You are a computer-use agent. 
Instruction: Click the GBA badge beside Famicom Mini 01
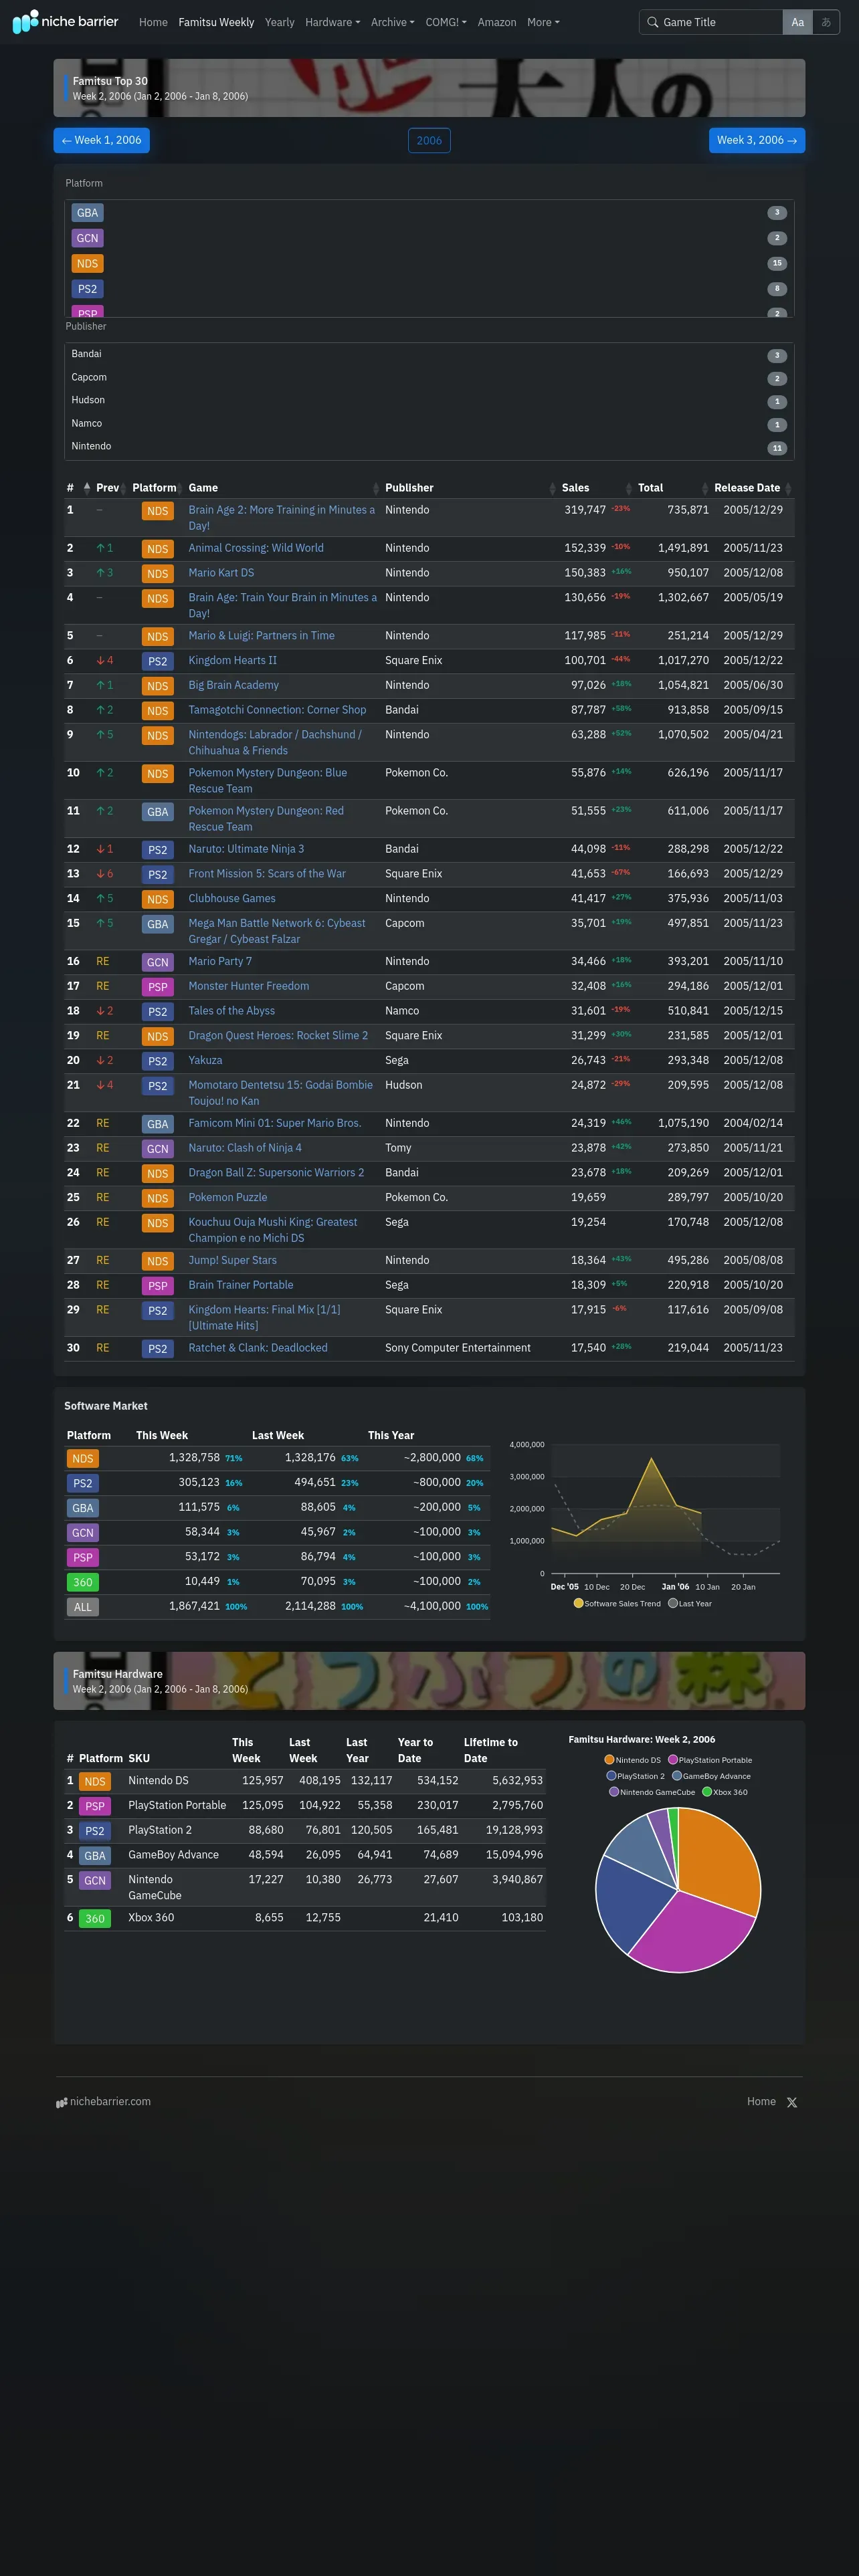click(158, 1124)
